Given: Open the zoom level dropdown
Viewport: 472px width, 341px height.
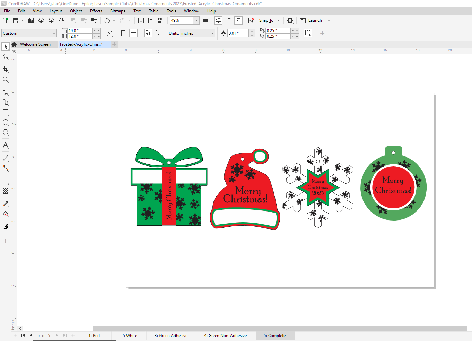Looking at the screenshot, I should pyautogui.click(x=196, y=20).
